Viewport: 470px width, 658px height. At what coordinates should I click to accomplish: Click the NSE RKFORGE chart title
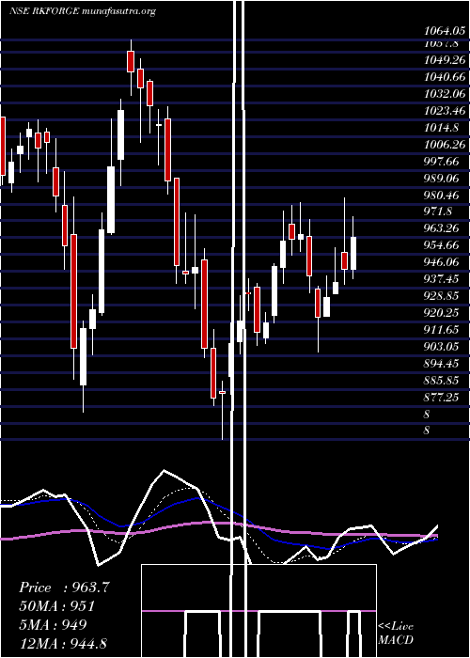[83, 11]
